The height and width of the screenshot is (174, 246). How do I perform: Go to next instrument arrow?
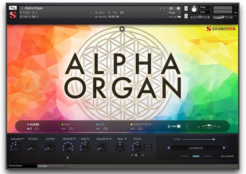tap(164, 8)
